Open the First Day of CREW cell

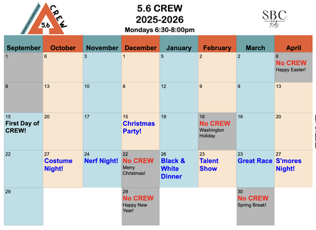[x=23, y=131]
